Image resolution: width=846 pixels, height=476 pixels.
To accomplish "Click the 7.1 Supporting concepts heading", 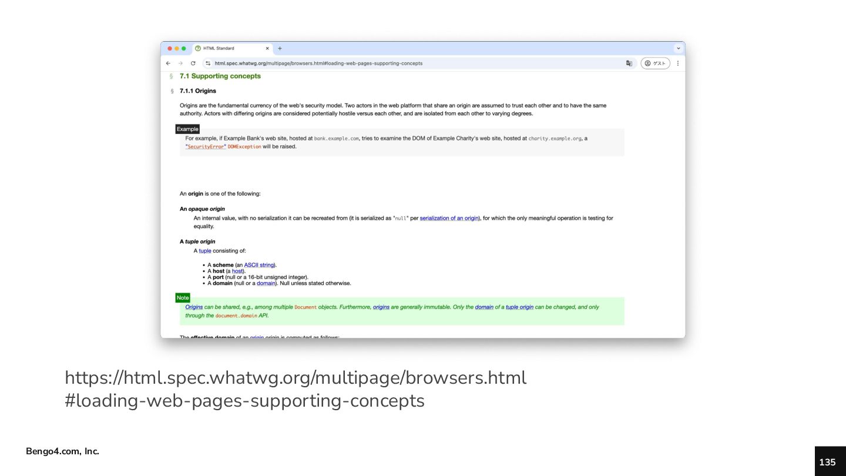I will (220, 76).
